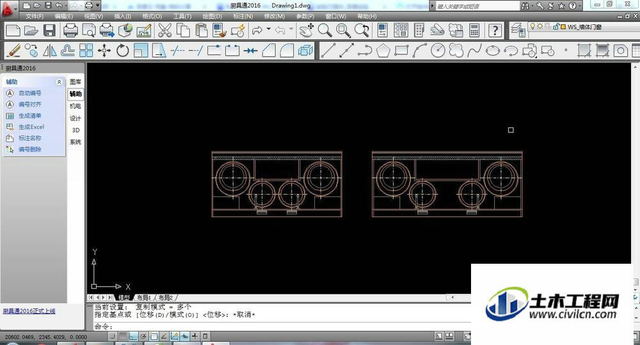Select the Zoom Previous icon
The height and width of the screenshot is (345, 640).
362,31
